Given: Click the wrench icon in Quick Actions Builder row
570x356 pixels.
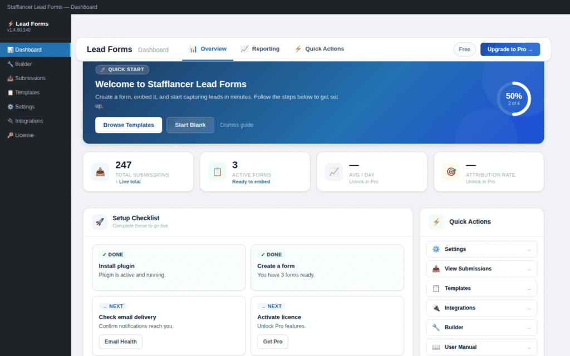Looking at the screenshot, I should (x=436, y=328).
